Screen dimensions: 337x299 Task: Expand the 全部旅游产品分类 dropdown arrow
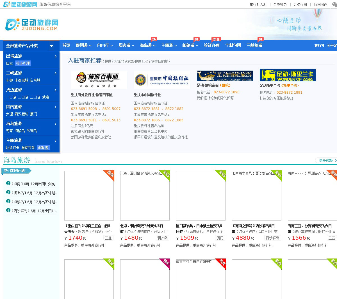tap(51, 46)
